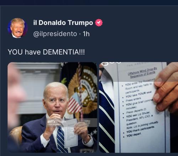Open the post via 1h timestamp
This screenshot has width=178, height=156.
[x=86, y=34]
